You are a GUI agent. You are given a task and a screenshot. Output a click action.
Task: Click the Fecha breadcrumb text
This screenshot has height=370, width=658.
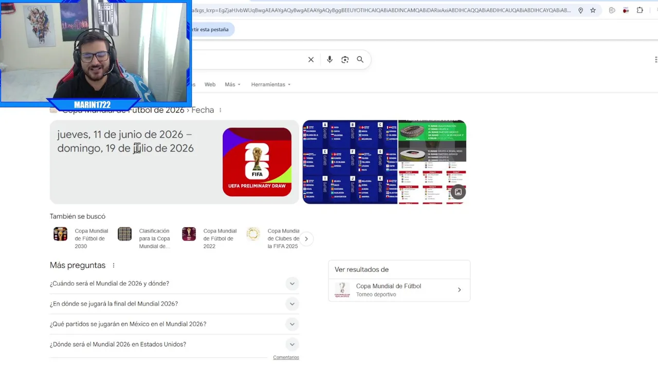tap(203, 110)
